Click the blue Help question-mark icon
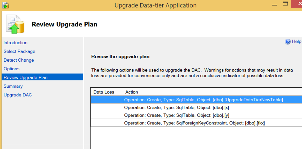Image resolution: width=302 pixels, height=149 pixels. pos(288,42)
